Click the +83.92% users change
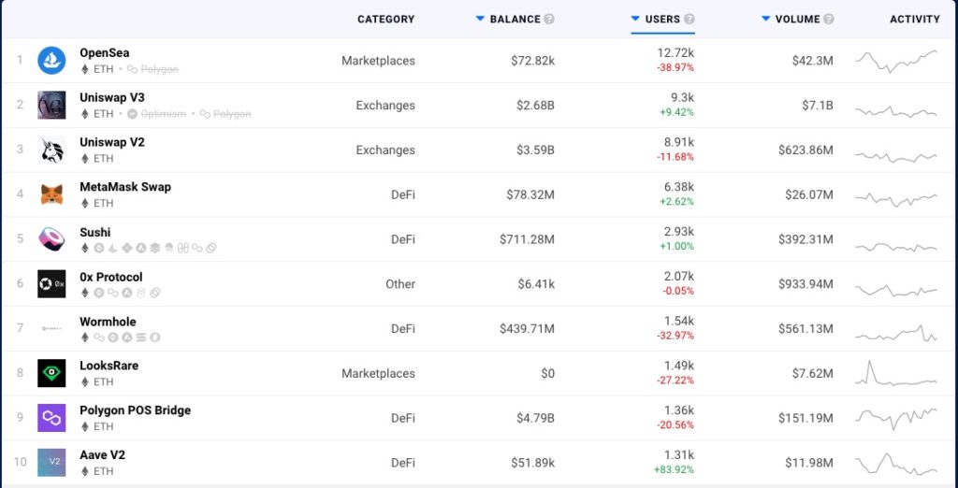This screenshot has height=488, width=958. tap(674, 470)
